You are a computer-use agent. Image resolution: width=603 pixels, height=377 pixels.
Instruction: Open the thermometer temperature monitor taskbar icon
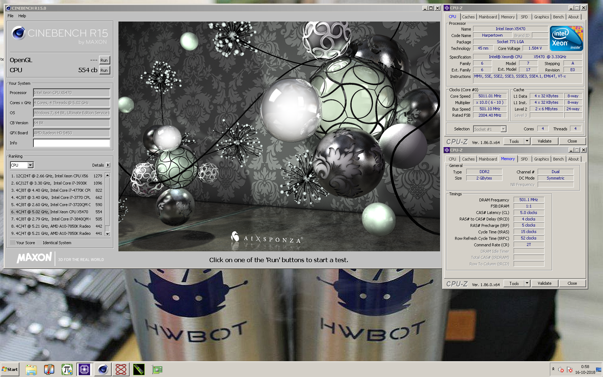(49, 369)
